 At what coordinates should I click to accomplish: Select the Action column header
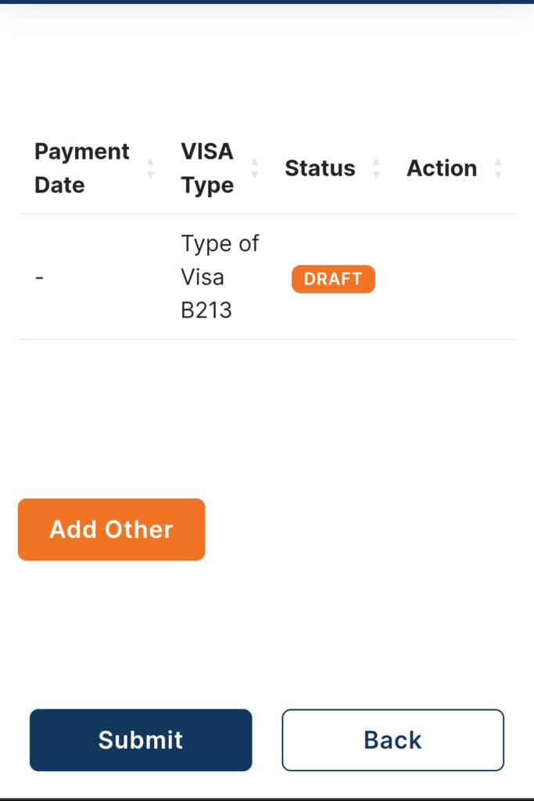point(442,168)
